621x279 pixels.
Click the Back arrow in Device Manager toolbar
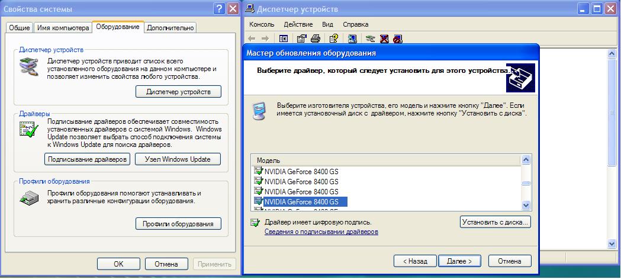[252, 39]
